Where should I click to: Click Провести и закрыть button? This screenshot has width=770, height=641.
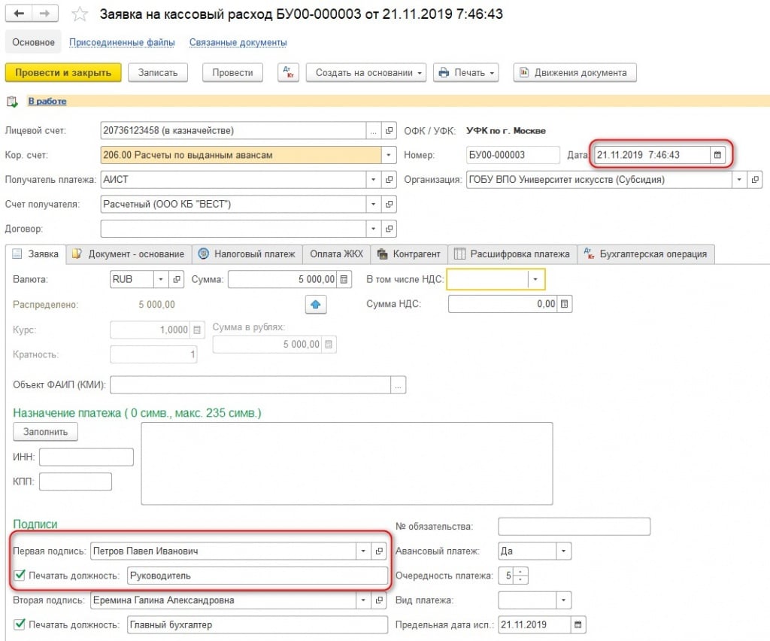63,73
